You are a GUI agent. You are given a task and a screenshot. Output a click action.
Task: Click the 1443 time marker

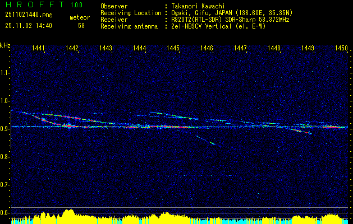coord(106,48)
